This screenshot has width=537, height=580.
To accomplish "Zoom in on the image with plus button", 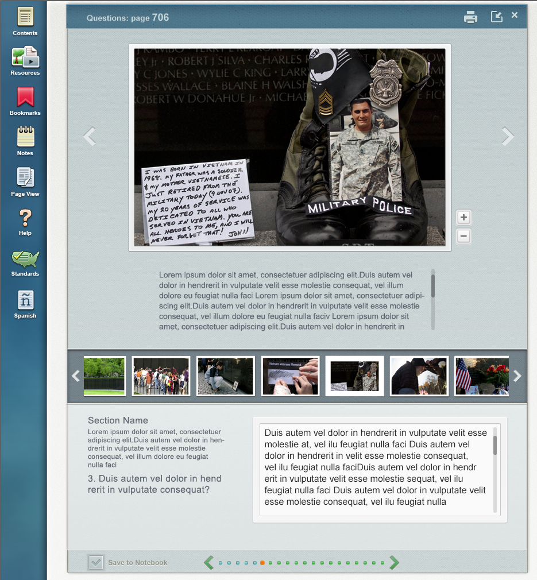I will [x=463, y=218].
